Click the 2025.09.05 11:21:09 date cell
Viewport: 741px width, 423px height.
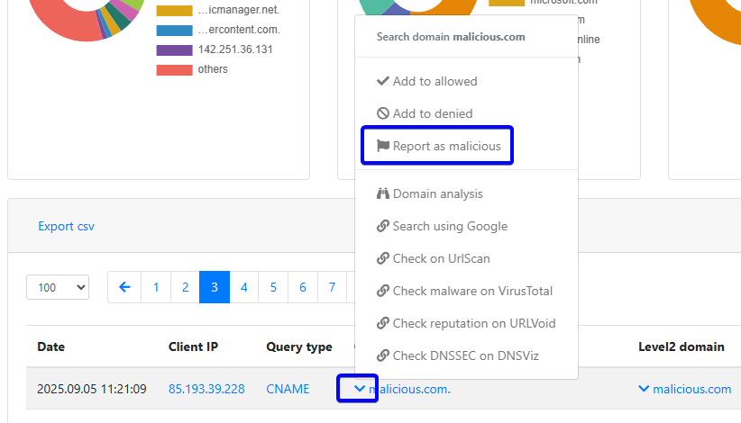coord(92,389)
